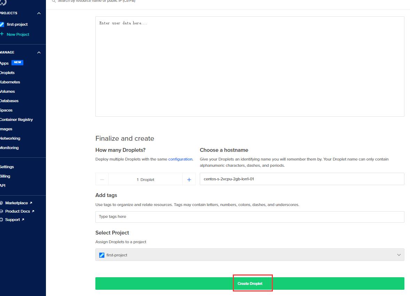Open Droplets in the sidebar

[x=7, y=73]
